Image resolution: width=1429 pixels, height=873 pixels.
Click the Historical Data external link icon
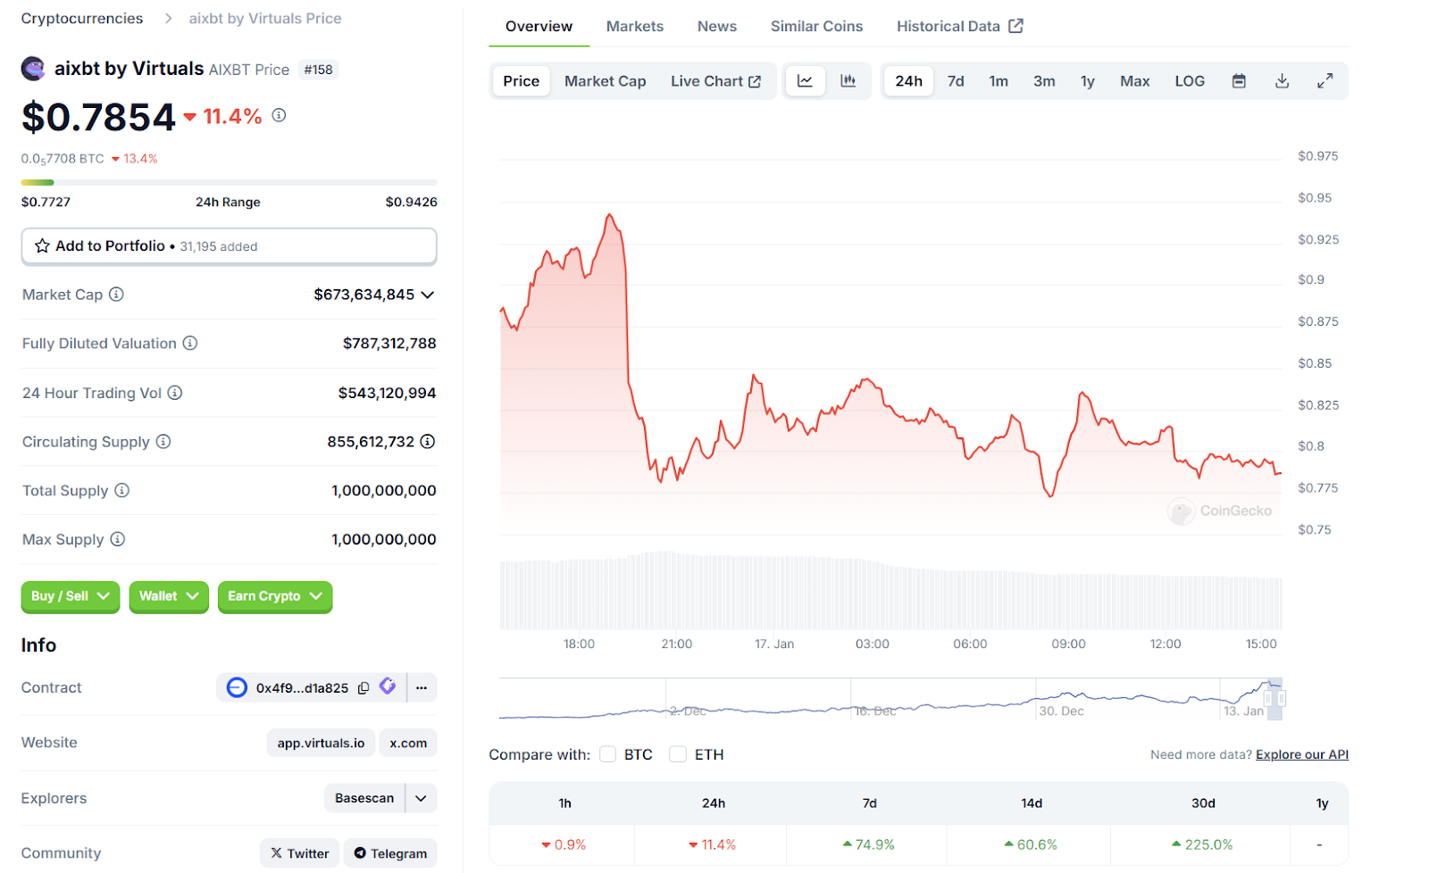pos(1015,26)
